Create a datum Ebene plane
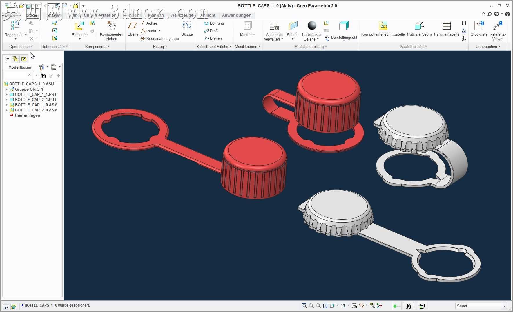Image resolution: width=513 pixels, height=312 pixels. pyautogui.click(x=133, y=25)
